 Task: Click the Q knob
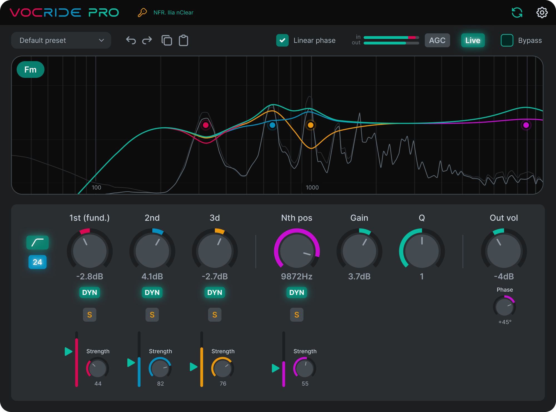coord(422,251)
